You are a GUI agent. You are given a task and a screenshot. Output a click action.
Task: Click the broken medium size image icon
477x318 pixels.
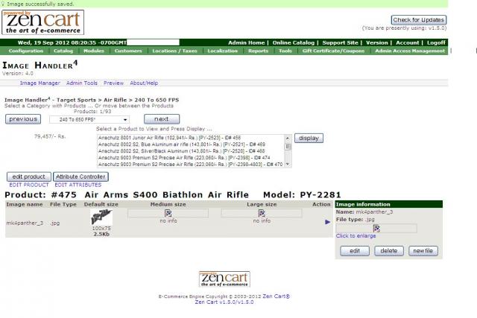168,213
